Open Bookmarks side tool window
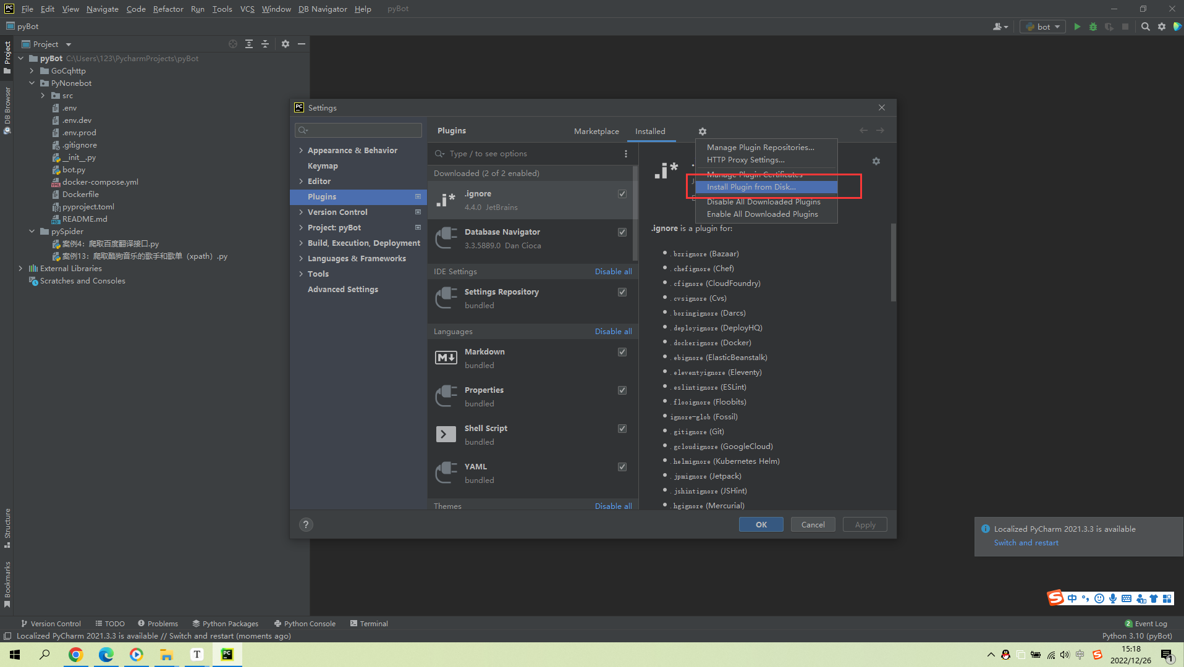 [x=7, y=584]
